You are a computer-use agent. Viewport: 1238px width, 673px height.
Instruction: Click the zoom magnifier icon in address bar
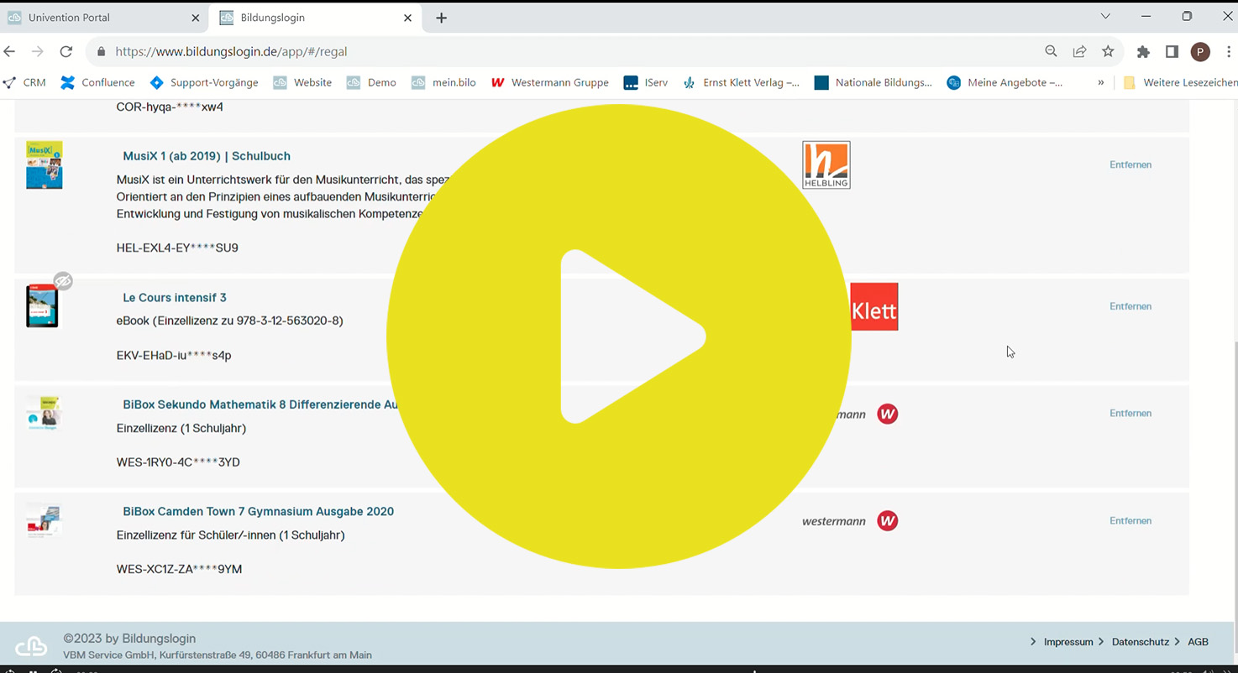[x=1051, y=51]
